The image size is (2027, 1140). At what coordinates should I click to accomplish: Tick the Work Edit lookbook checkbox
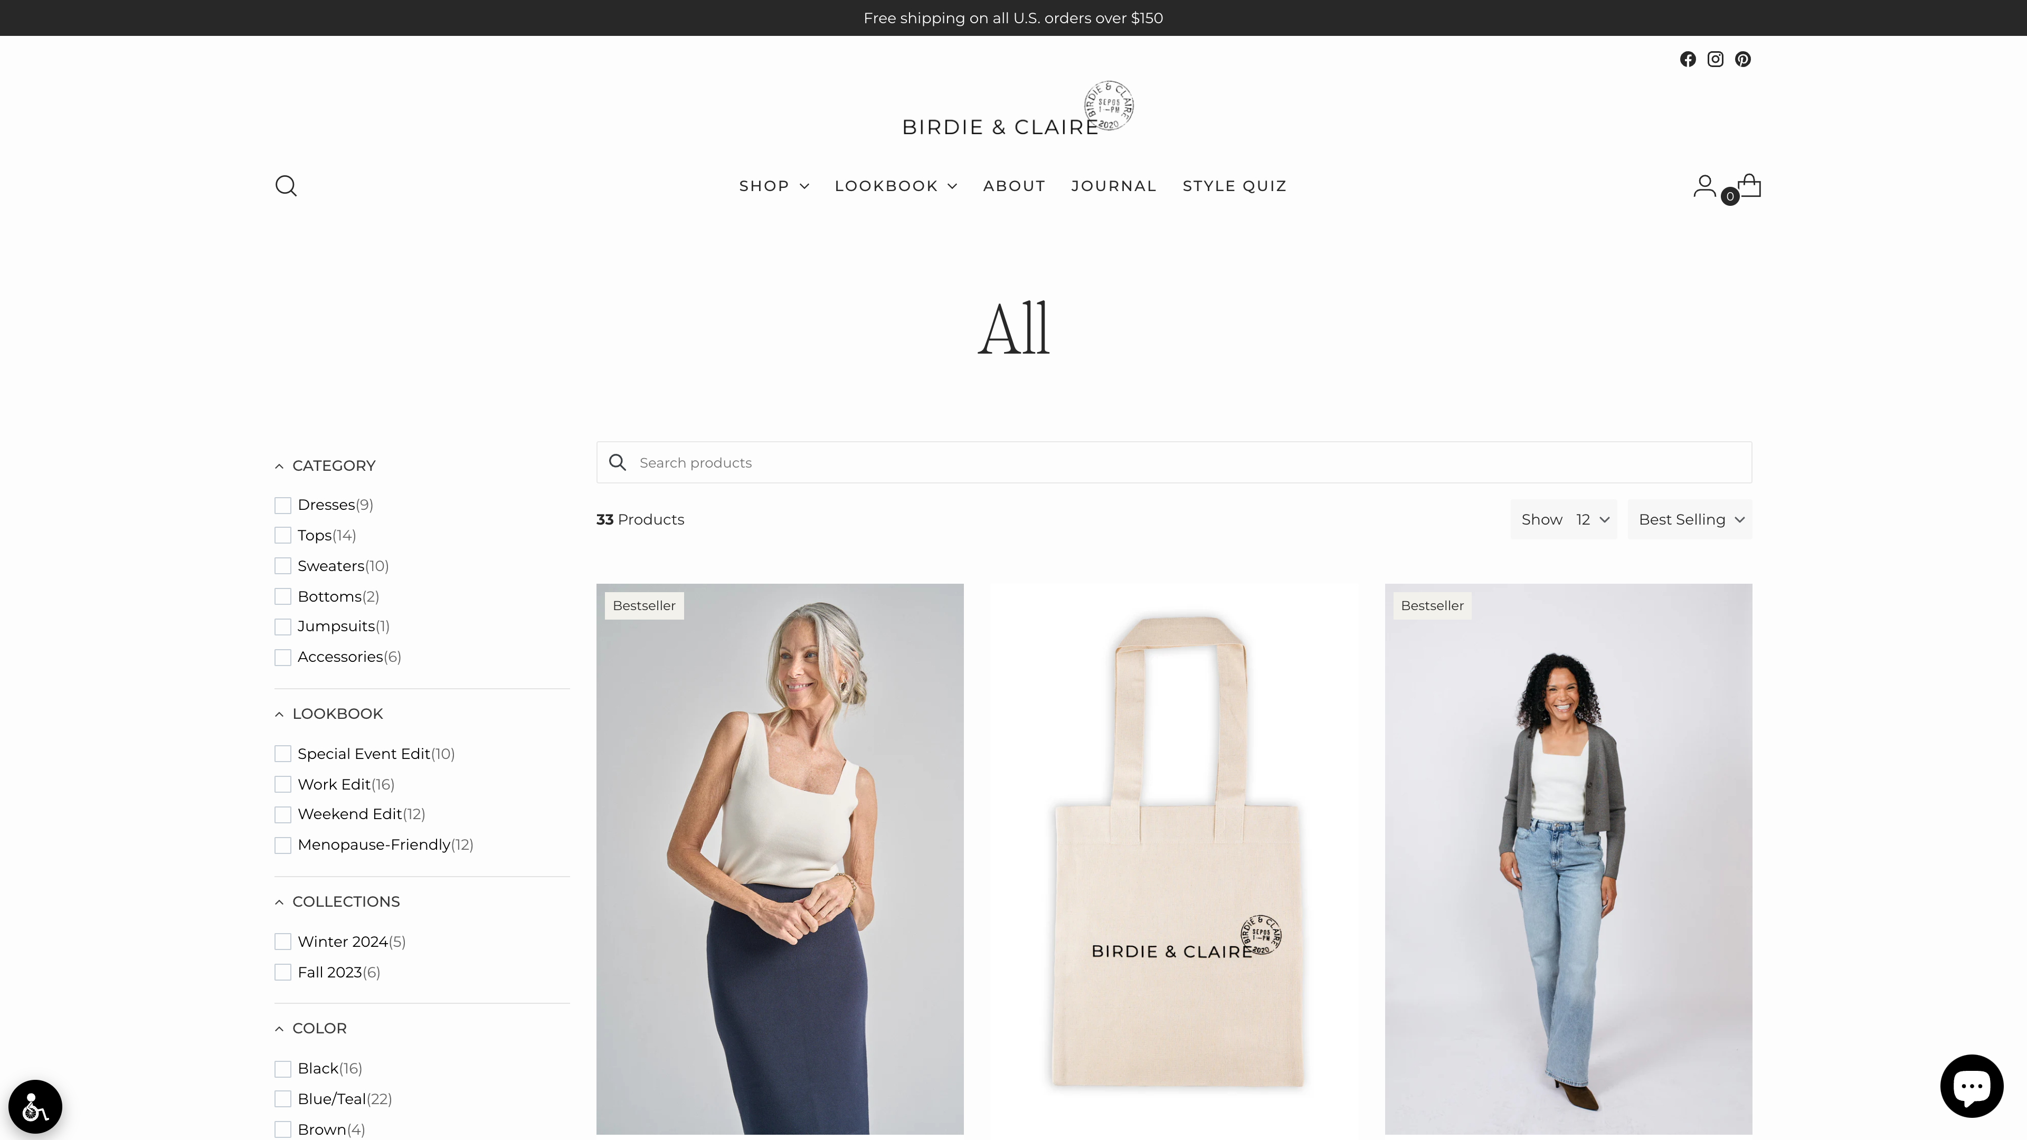pyautogui.click(x=282, y=784)
